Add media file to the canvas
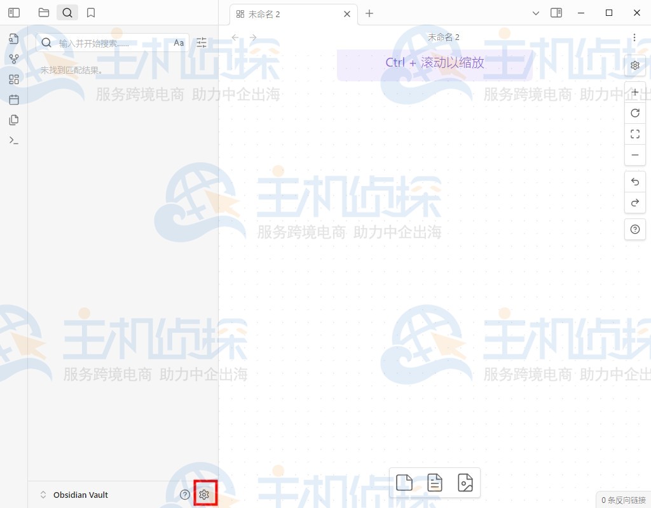Image resolution: width=651 pixels, height=508 pixels. click(x=465, y=483)
